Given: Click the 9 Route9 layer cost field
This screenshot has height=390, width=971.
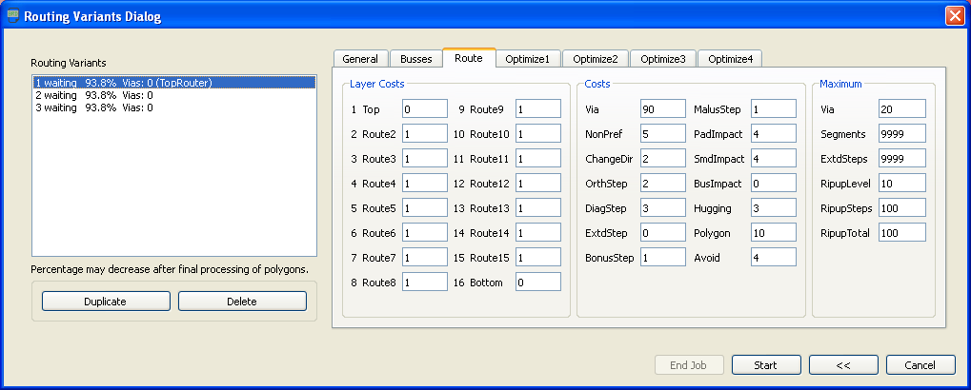Looking at the screenshot, I should (538, 109).
